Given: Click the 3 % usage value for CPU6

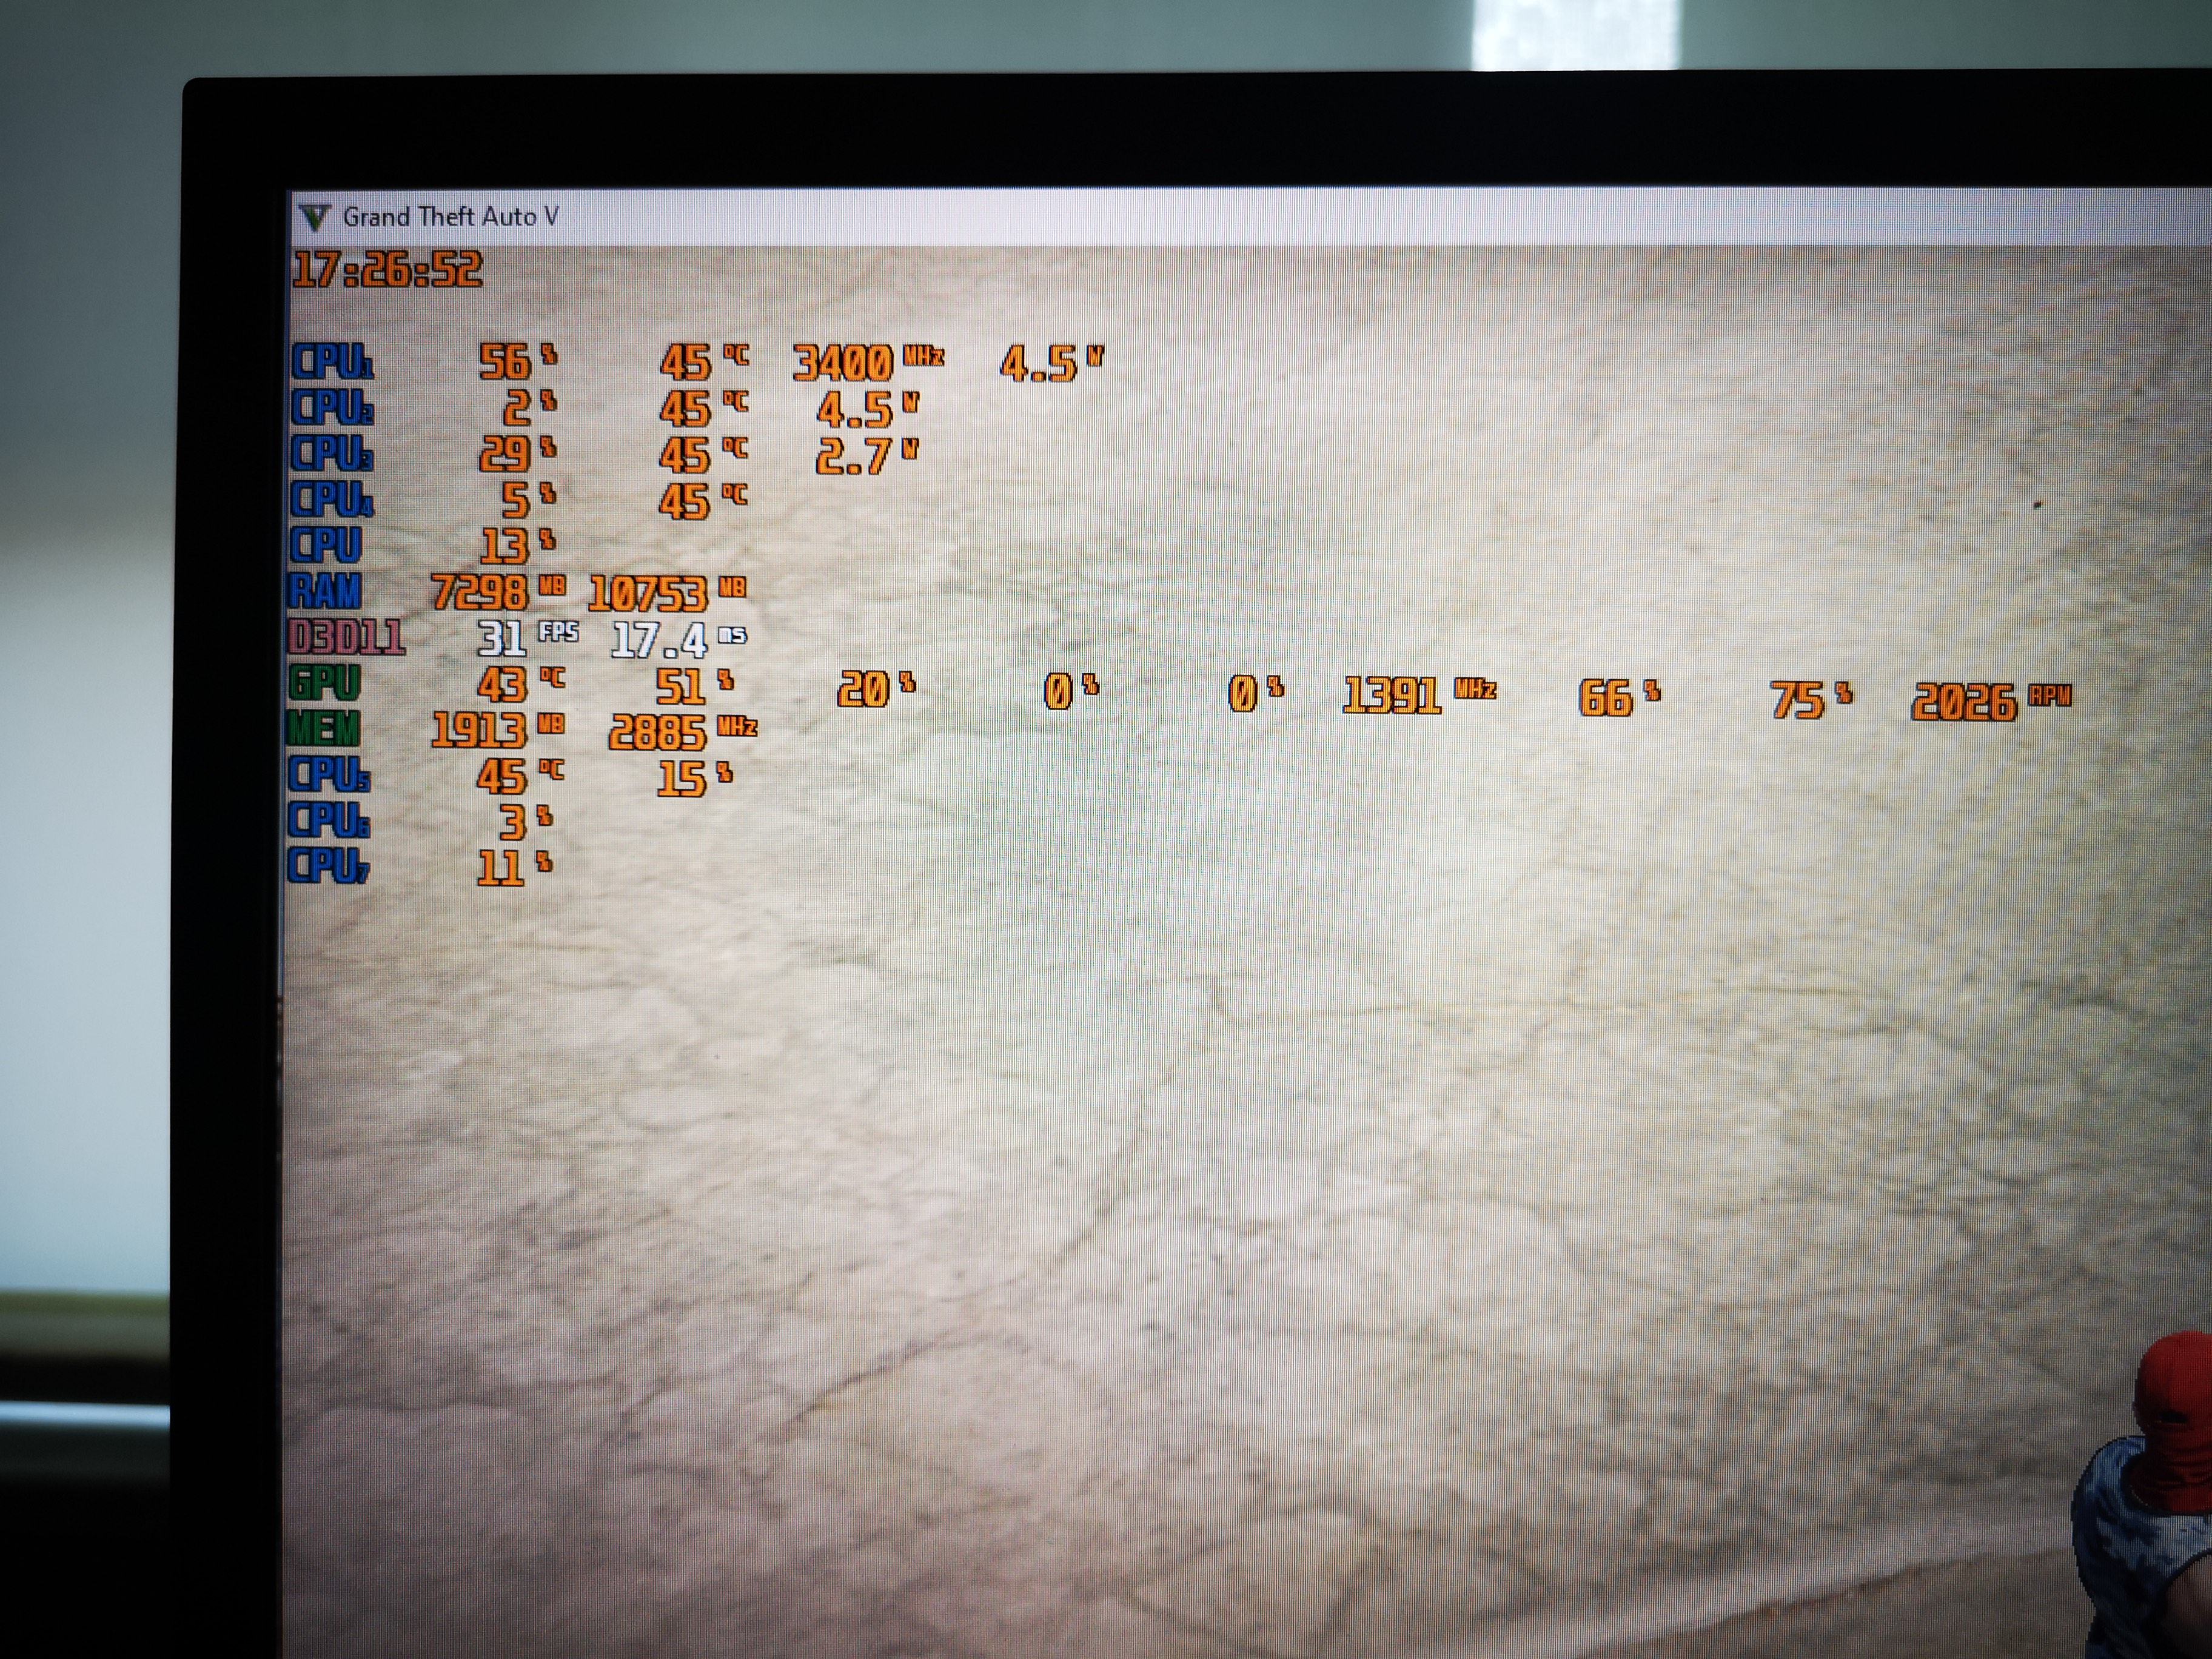Looking at the screenshot, I should tap(526, 822).
